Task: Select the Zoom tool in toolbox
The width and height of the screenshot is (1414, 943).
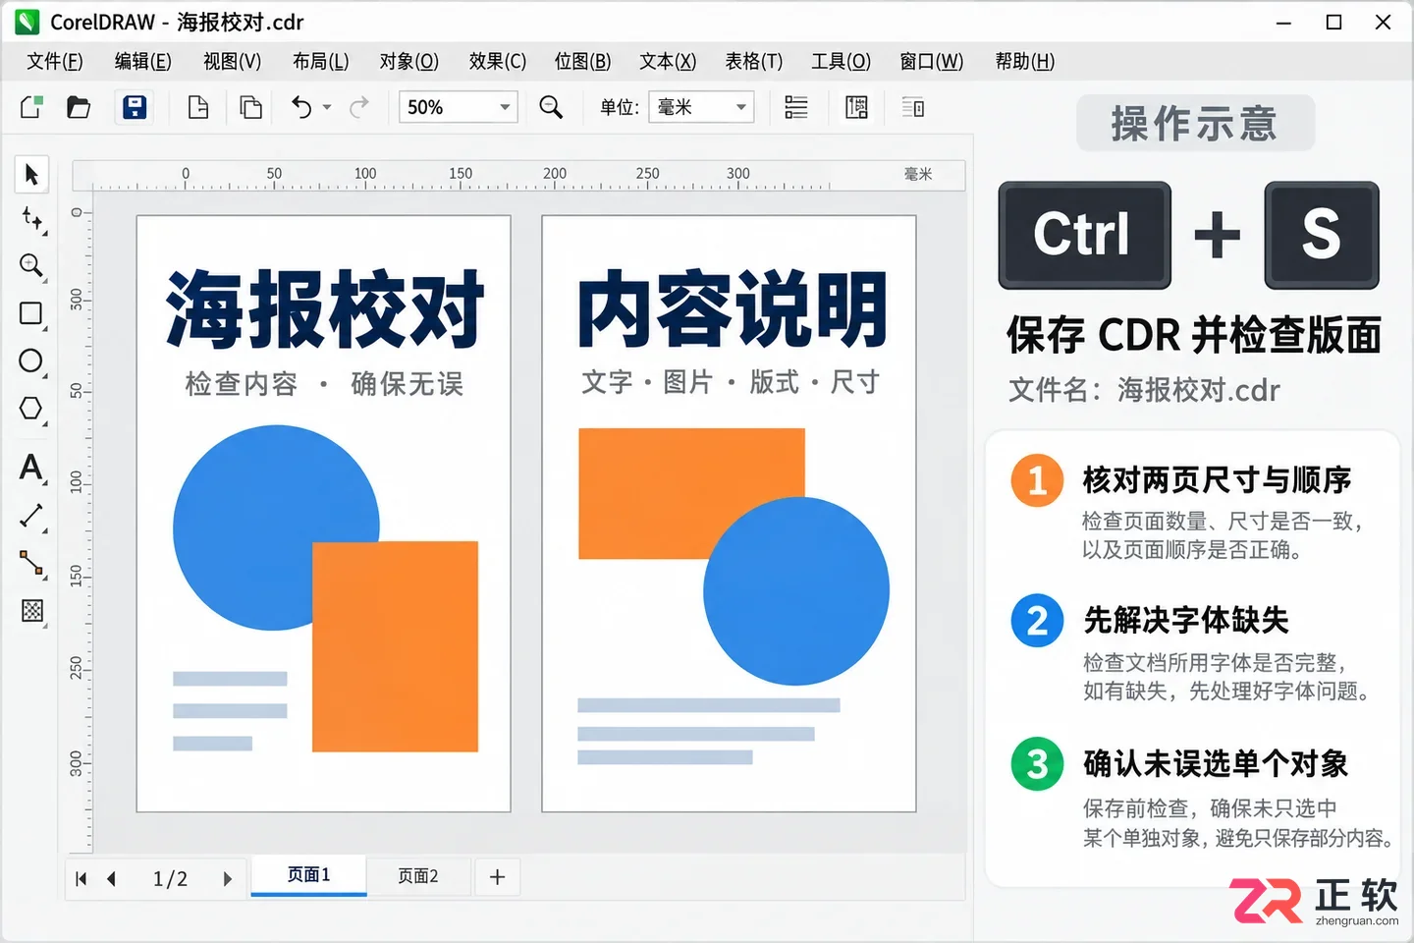Action: [31, 265]
